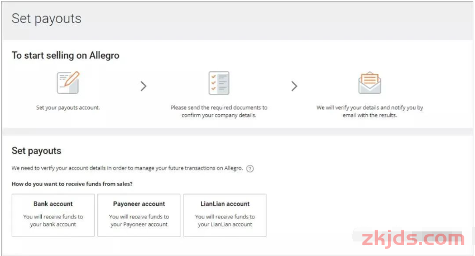Click the second chevron arrow before the envelope
The width and height of the screenshot is (475, 256).
294,86
